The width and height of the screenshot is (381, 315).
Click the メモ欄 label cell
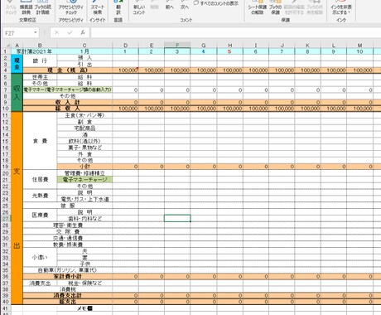coord(84,308)
